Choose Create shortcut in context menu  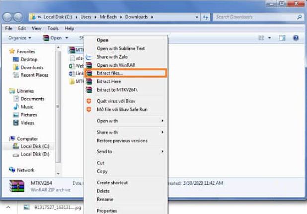[x=126, y=183]
